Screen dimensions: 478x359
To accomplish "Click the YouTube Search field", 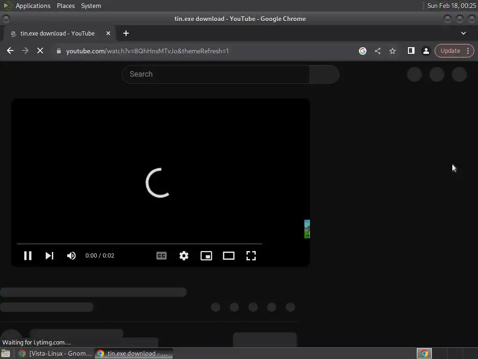I will (x=216, y=74).
